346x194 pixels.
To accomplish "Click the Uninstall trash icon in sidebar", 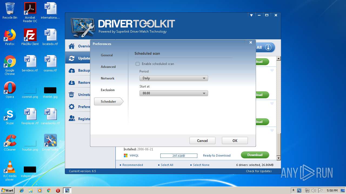I will (72, 95).
